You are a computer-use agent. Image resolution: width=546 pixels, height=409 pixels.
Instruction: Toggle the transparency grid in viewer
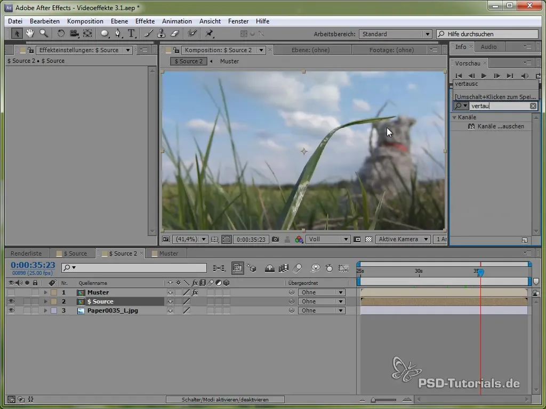[369, 239]
